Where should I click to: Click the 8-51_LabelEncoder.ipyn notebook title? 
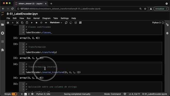point(22,14)
